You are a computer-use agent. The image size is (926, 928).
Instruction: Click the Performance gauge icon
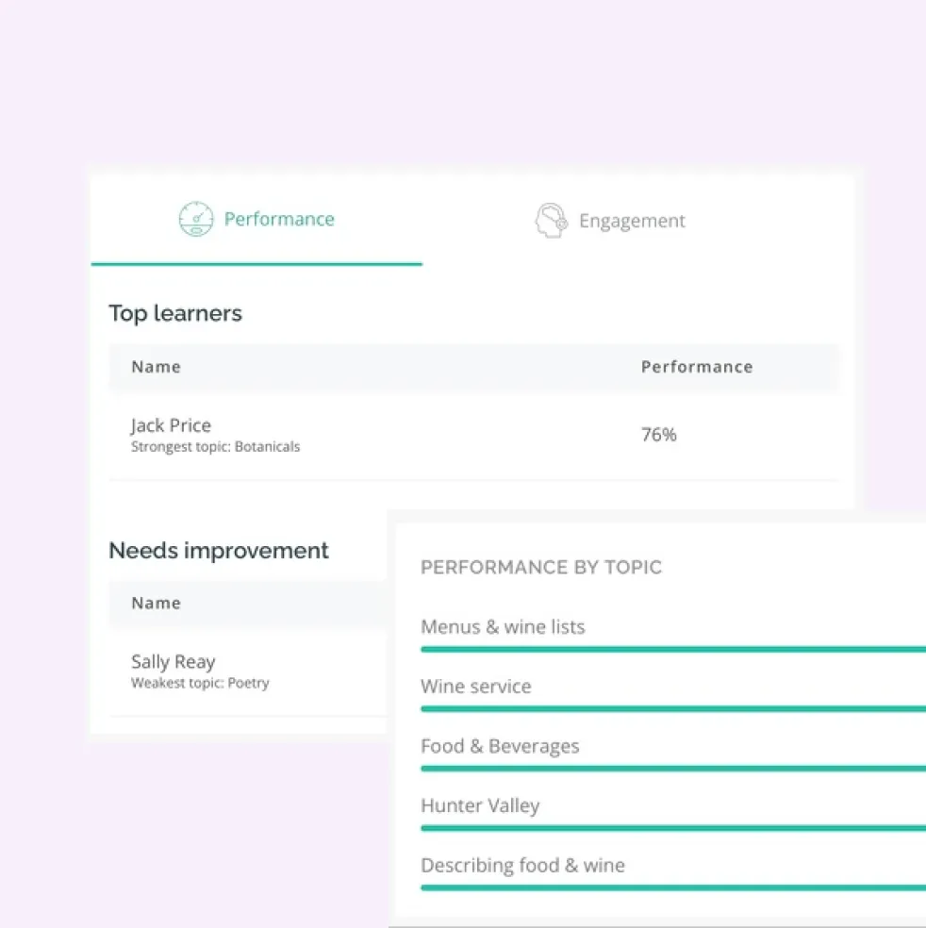point(196,218)
